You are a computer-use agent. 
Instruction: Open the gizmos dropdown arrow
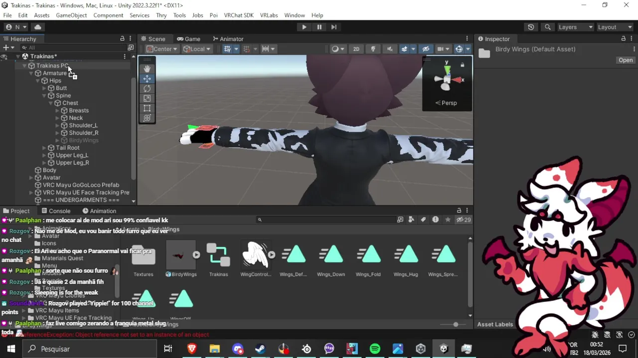pos(468,49)
